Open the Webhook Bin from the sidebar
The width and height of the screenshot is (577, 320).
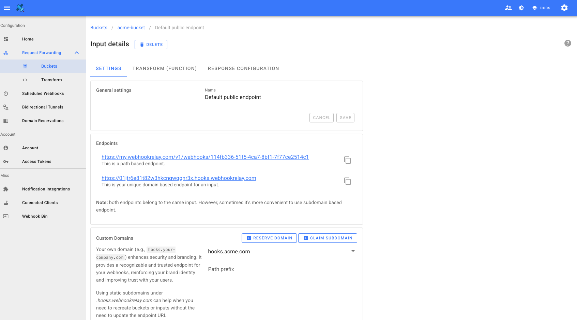(x=35, y=216)
